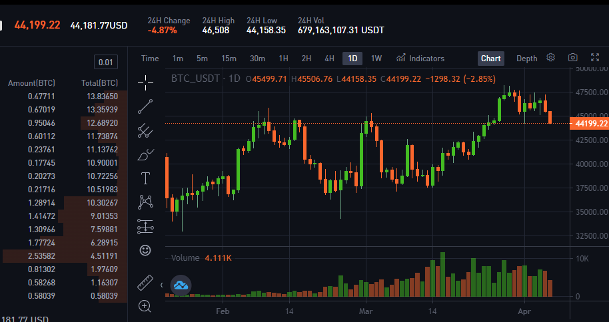Viewport: 609px width, 322px height.
Task: Switch to the 5m interval
Action: (202, 59)
